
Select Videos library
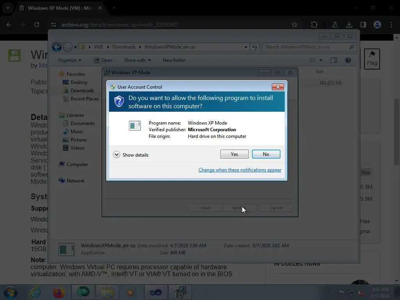click(77, 148)
